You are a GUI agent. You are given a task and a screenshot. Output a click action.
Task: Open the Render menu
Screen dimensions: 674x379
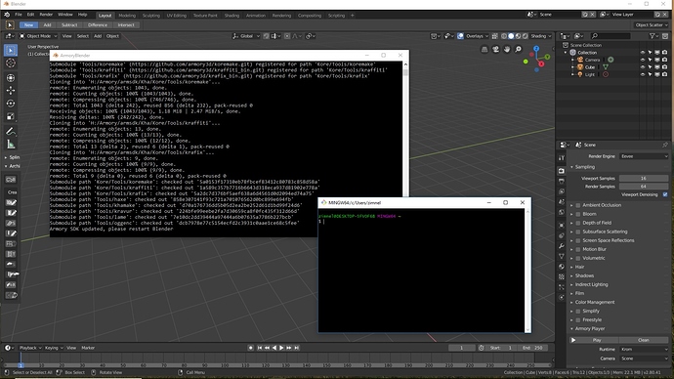point(46,15)
